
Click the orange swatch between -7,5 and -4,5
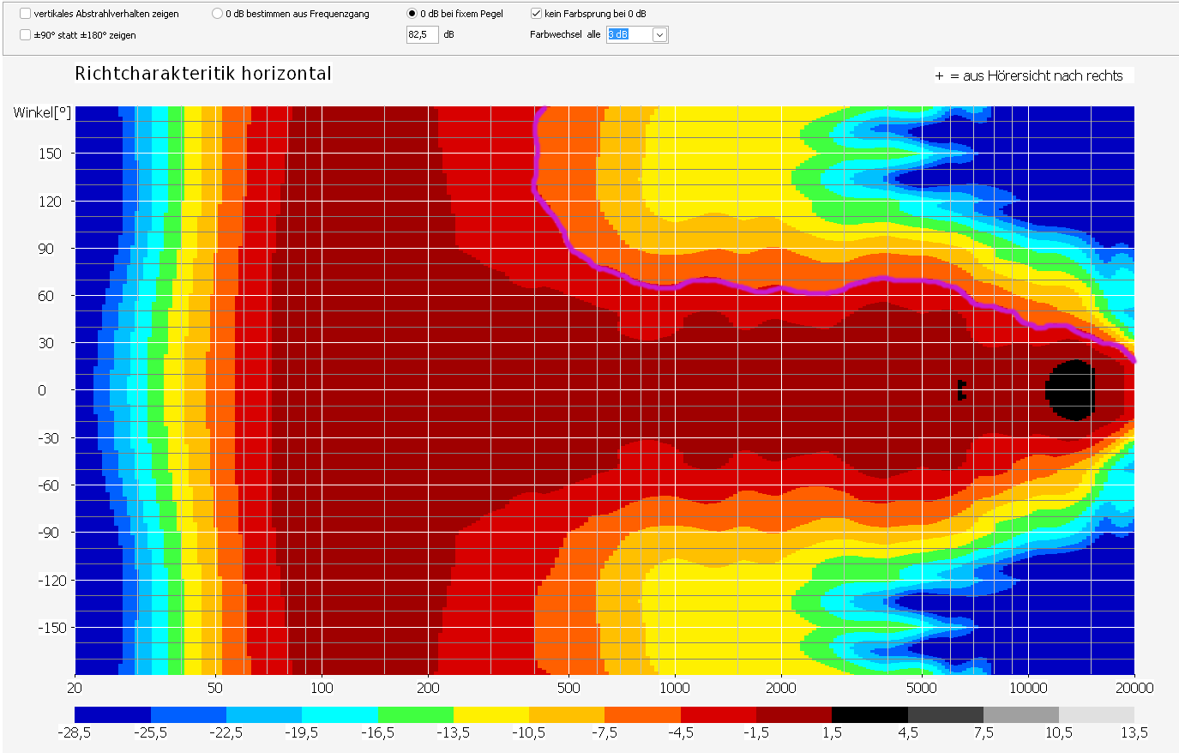point(642,714)
